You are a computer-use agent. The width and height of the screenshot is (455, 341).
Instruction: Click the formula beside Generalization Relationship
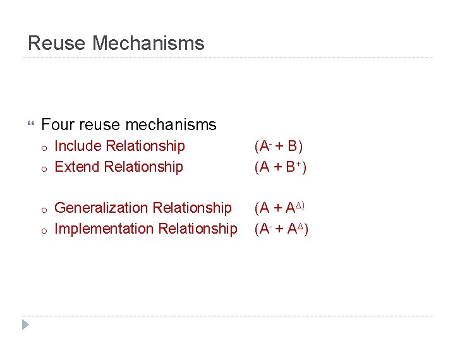[x=279, y=208]
